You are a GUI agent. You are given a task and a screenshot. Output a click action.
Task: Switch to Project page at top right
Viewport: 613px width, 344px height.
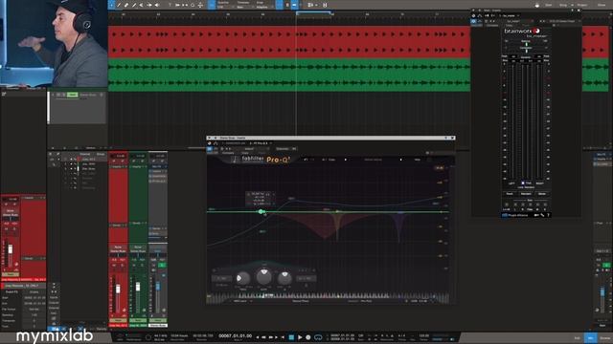(581, 5)
